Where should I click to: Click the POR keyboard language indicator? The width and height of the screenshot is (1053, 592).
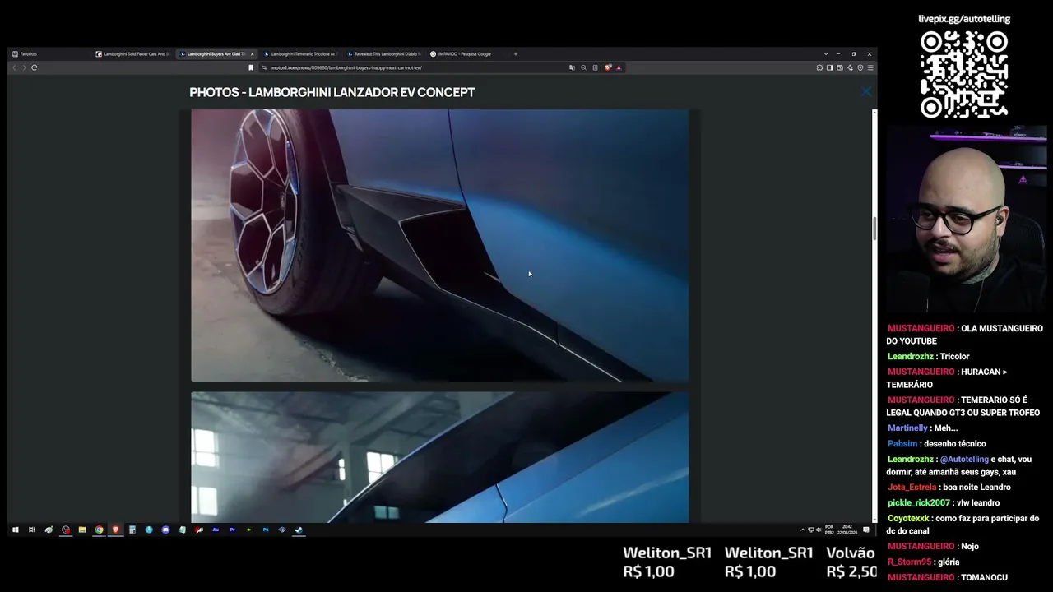point(829,530)
